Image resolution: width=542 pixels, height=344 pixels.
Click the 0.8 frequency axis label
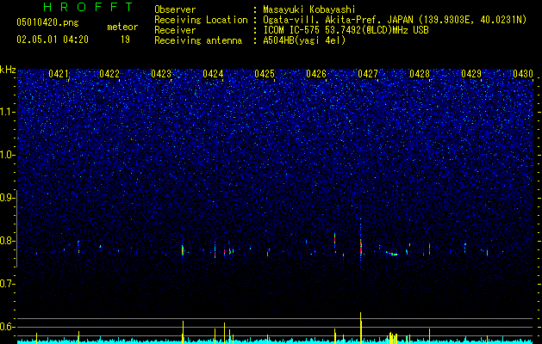(x=8, y=241)
